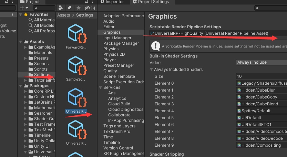
Task: Click the Project Settings search field
Action: click(x=270, y=8)
